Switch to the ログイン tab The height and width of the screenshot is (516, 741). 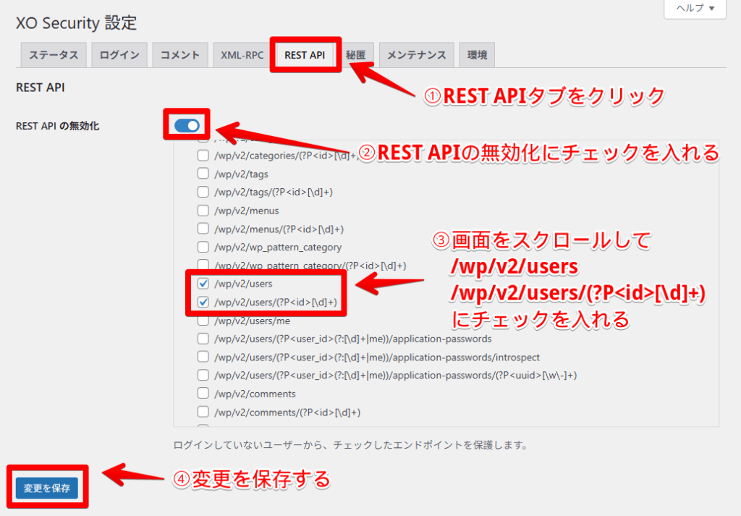(119, 55)
